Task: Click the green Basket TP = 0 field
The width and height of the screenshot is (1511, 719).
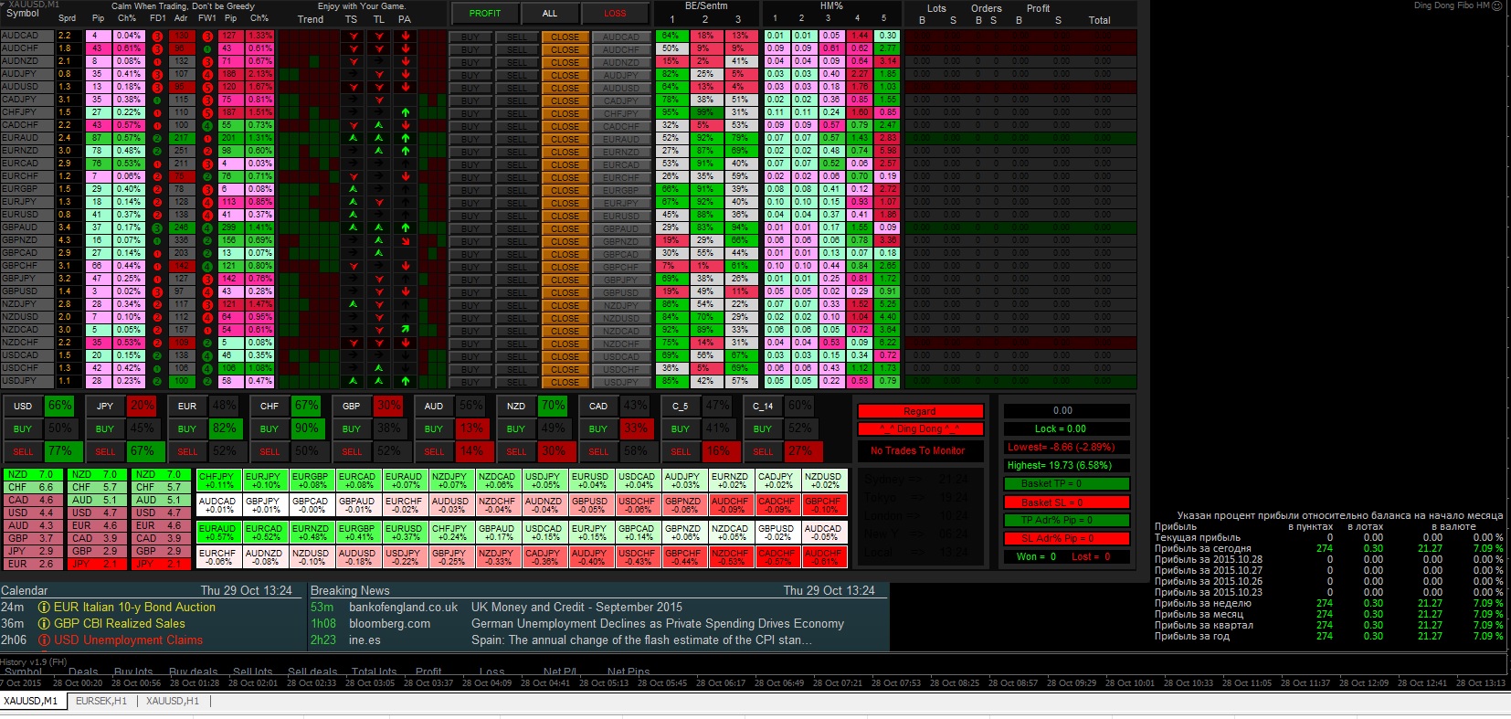Action: coord(1066,484)
